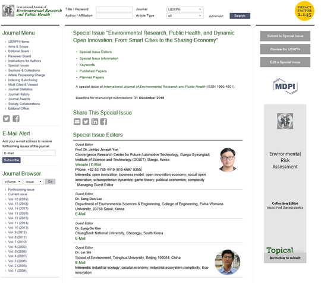Open Jinhyo Joseph Yun's Website link

pos(81,164)
